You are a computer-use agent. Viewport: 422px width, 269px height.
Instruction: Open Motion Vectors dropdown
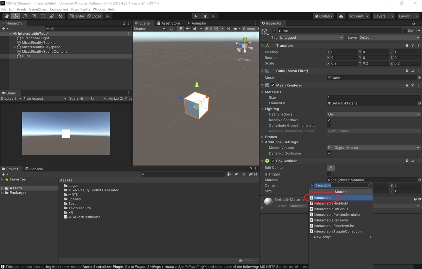pyautogui.click(x=373, y=148)
